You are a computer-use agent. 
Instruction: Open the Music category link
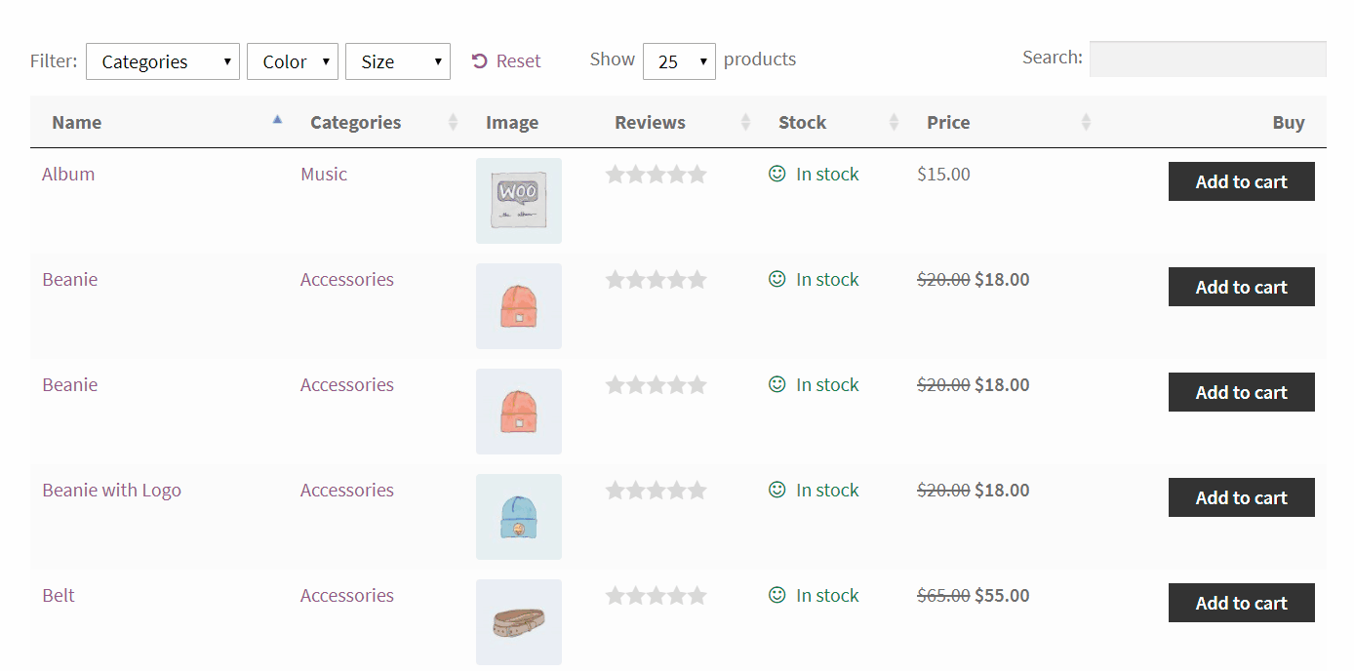[324, 175]
